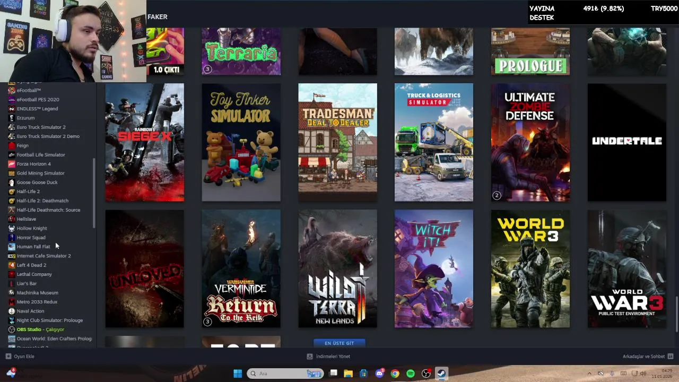679x382 pixels.
Task: Select the ENDLESS Legend icon in library list
Action: coord(12,109)
